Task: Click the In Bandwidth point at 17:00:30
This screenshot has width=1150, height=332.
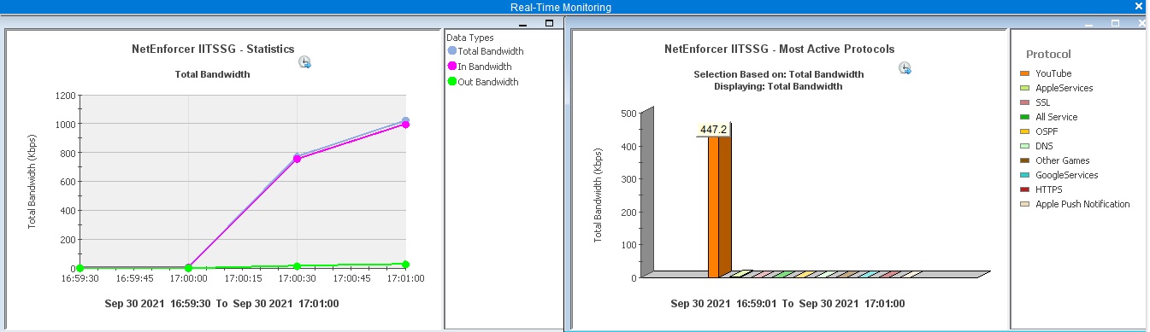Action: [x=297, y=159]
